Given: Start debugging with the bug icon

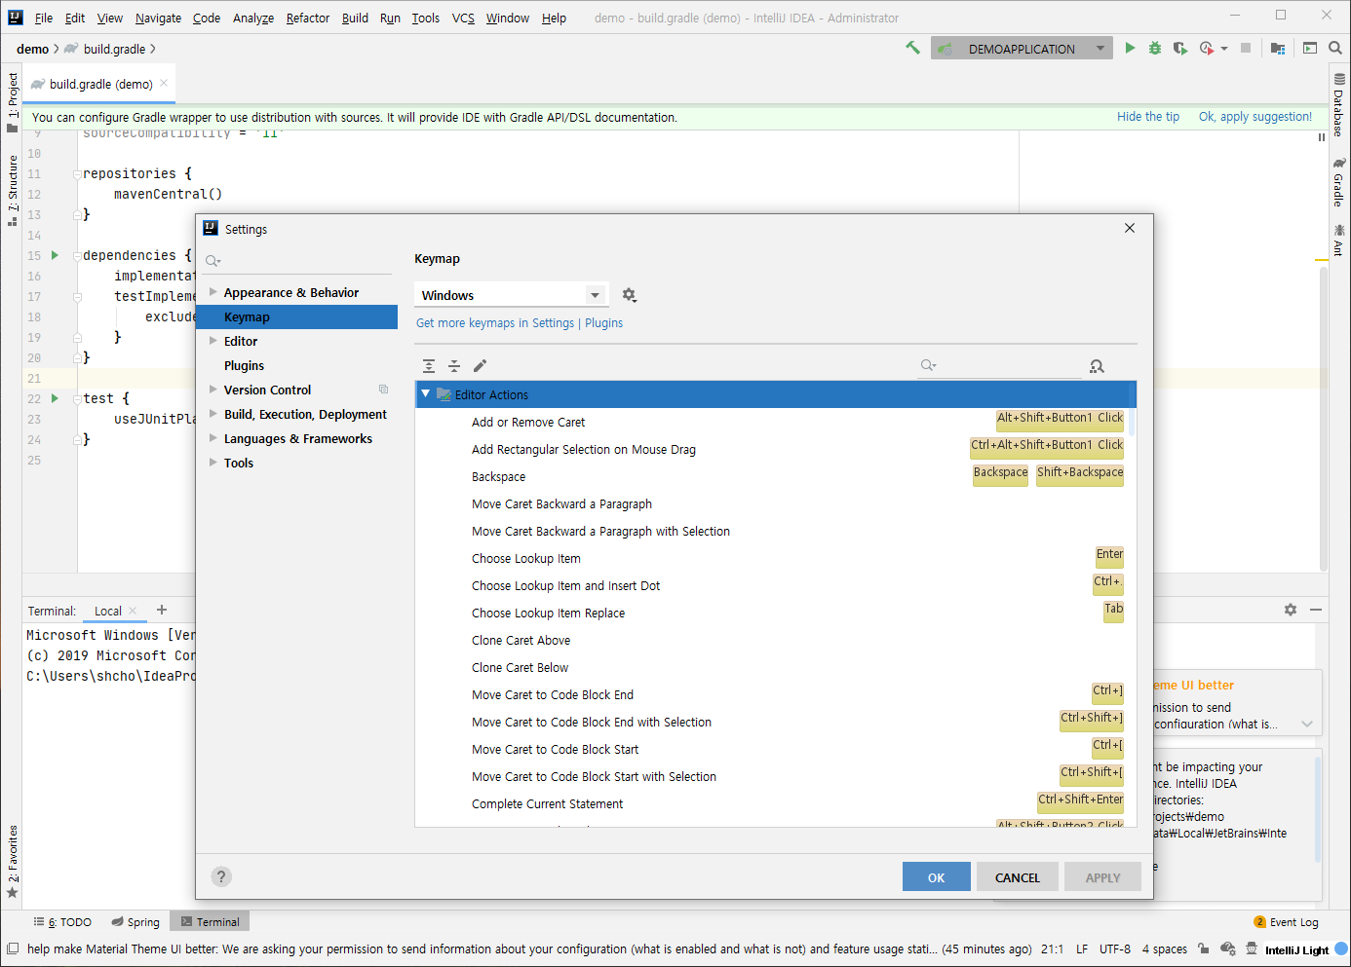Looking at the screenshot, I should point(1155,48).
